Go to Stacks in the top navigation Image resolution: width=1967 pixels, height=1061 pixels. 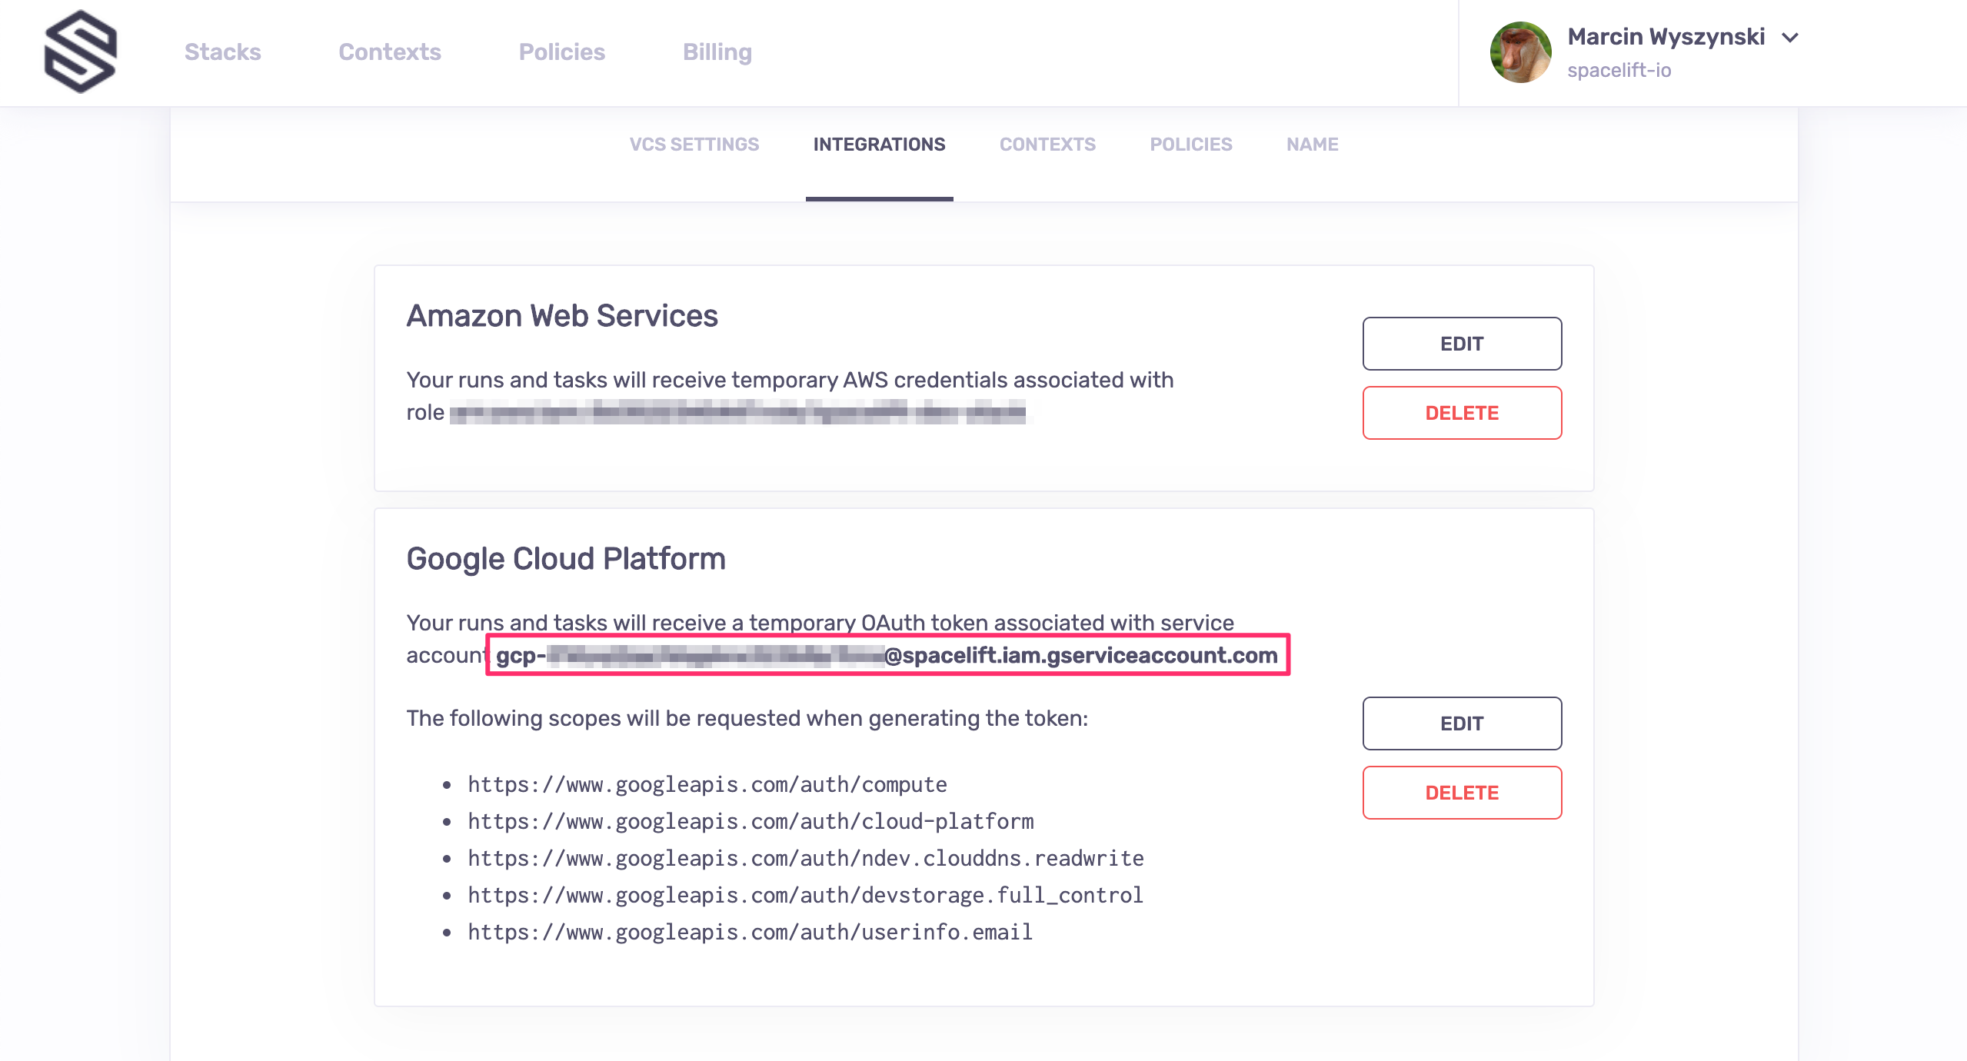coord(222,52)
